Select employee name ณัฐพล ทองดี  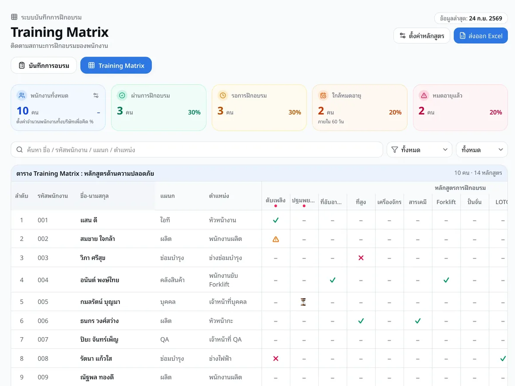point(97,377)
